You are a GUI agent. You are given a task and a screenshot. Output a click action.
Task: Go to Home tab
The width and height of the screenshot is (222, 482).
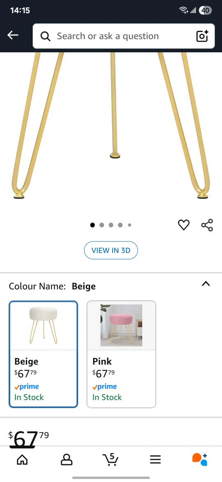(x=22, y=460)
